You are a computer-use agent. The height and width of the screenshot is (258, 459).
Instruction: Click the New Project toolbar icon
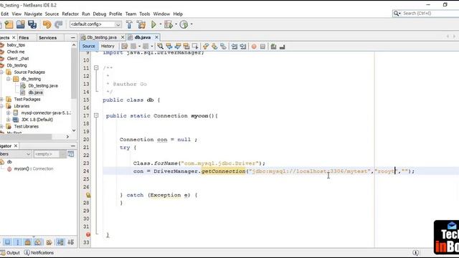tap(9, 24)
